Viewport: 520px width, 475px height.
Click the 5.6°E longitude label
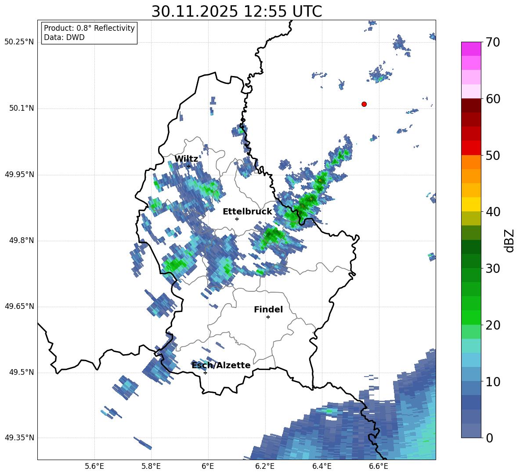(94, 466)
